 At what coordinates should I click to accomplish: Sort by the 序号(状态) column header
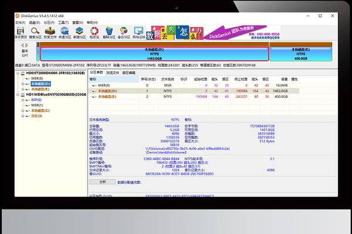[x=148, y=80]
